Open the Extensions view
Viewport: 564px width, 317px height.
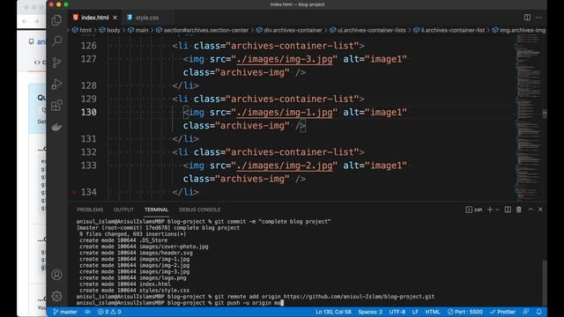[x=56, y=106]
